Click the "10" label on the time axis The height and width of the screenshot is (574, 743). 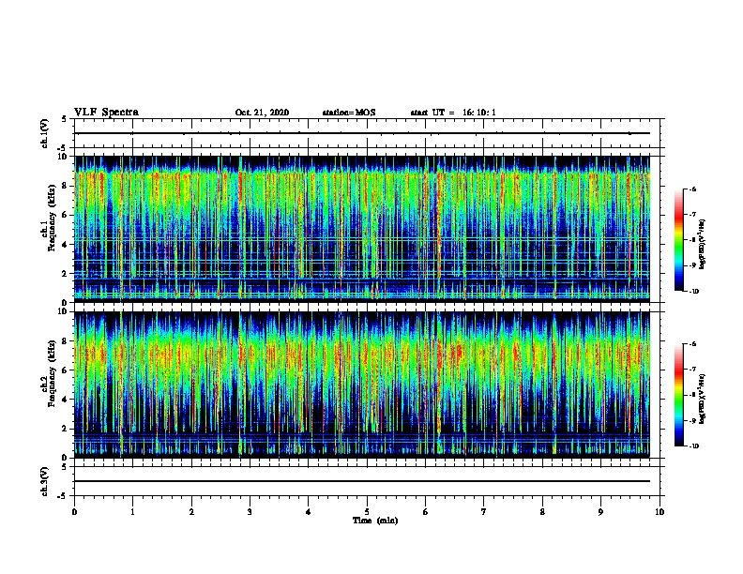(x=660, y=512)
